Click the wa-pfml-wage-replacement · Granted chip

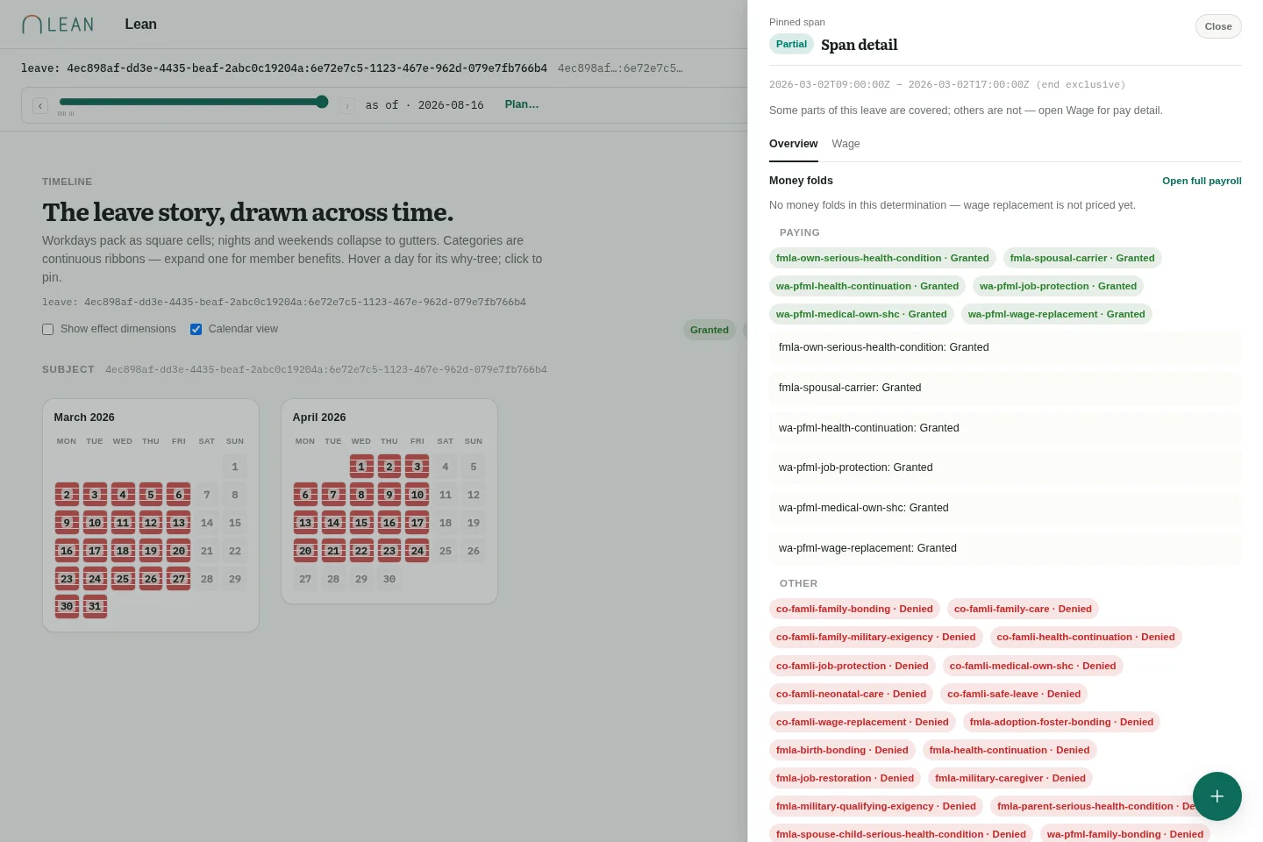click(x=1056, y=314)
